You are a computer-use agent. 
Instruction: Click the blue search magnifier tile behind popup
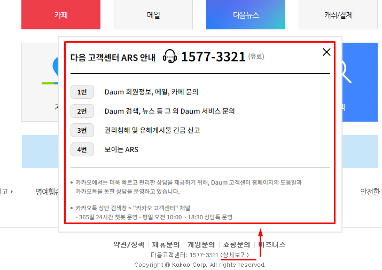[x=360, y=82]
